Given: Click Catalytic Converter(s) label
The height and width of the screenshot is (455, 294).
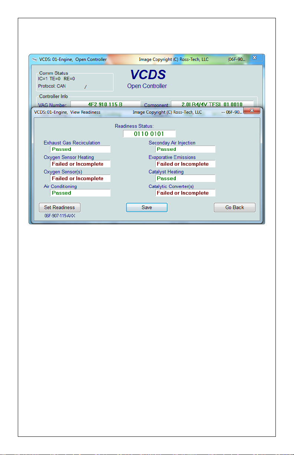Looking at the screenshot, I should 171,186.
